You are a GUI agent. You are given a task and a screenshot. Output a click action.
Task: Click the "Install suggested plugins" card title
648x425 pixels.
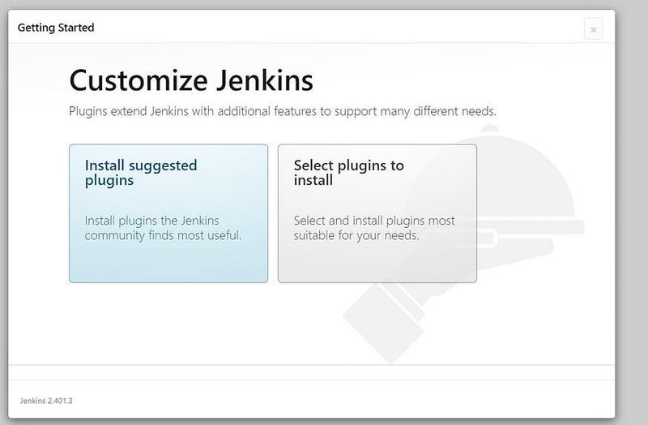(140, 173)
